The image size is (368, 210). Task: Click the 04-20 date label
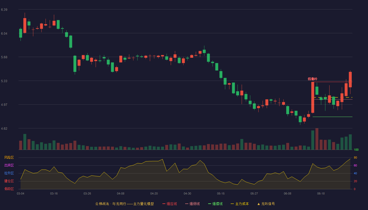tap(154, 193)
